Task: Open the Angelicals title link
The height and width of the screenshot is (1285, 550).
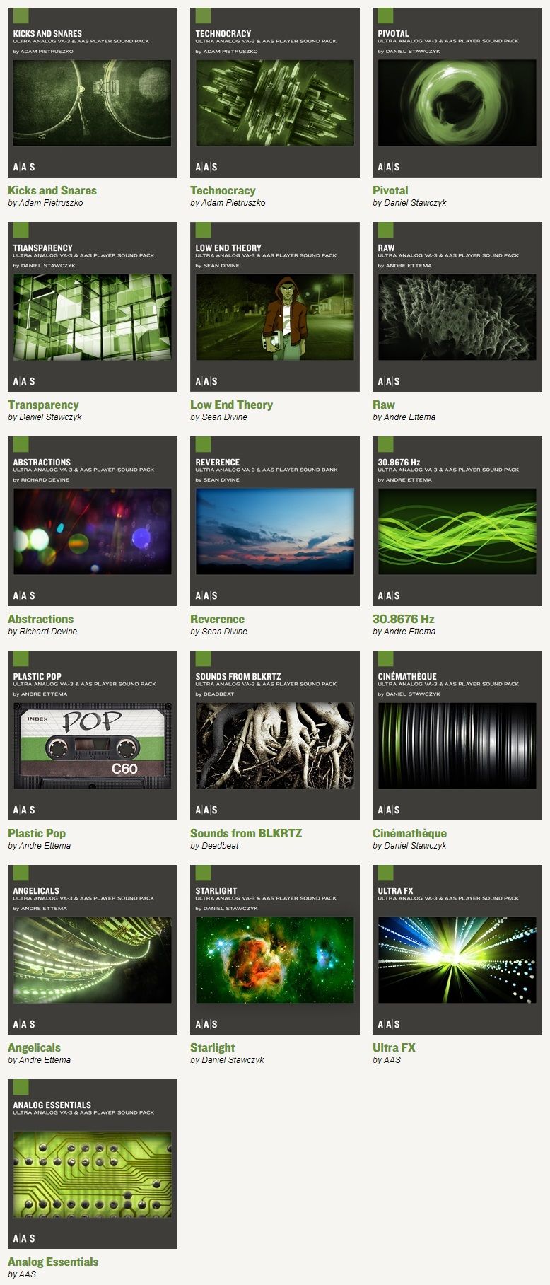Action: coord(34,1048)
